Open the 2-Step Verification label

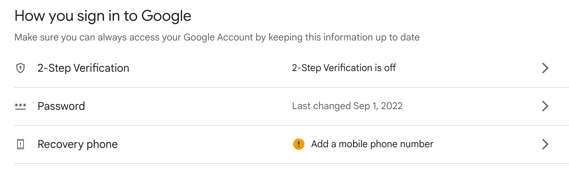point(83,68)
